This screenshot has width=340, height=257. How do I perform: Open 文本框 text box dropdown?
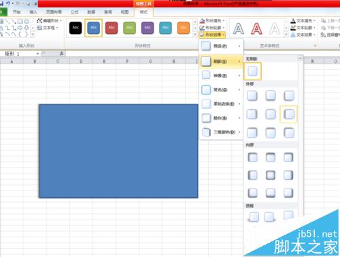point(48,28)
